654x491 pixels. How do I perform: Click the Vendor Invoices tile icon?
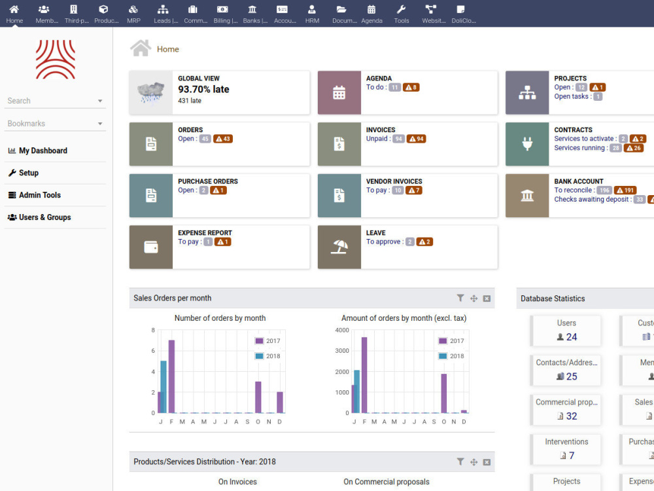[x=339, y=195]
